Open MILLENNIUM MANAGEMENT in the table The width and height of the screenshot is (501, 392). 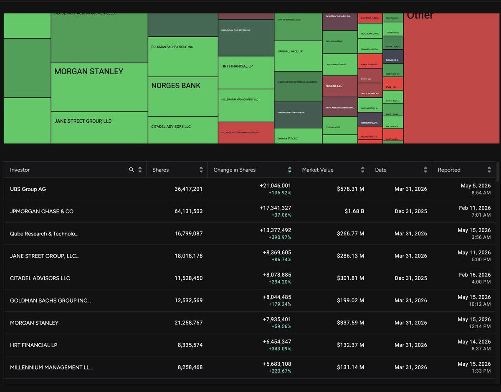pyautogui.click(x=250, y=367)
